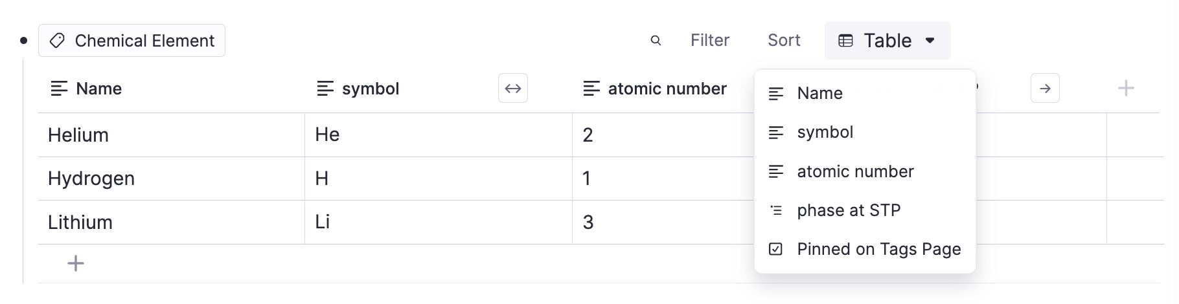Select the phase at STP menu item
Viewport: 1179px width, 304px height.
pyautogui.click(x=849, y=210)
